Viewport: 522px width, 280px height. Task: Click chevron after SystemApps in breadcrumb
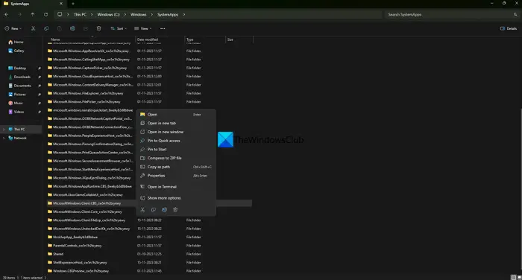183,15
